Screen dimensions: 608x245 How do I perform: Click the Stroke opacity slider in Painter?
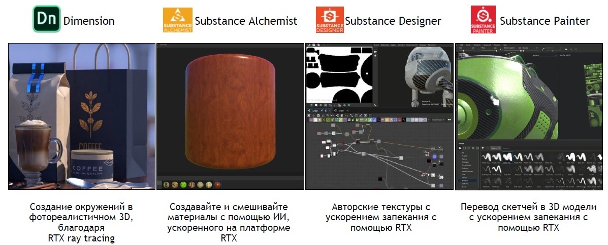[x=513, y=51]
